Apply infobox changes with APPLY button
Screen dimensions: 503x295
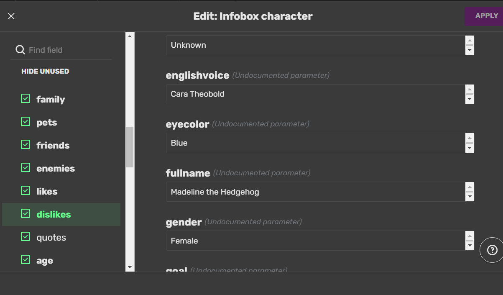pyautogui.click(x=487, y=15)
